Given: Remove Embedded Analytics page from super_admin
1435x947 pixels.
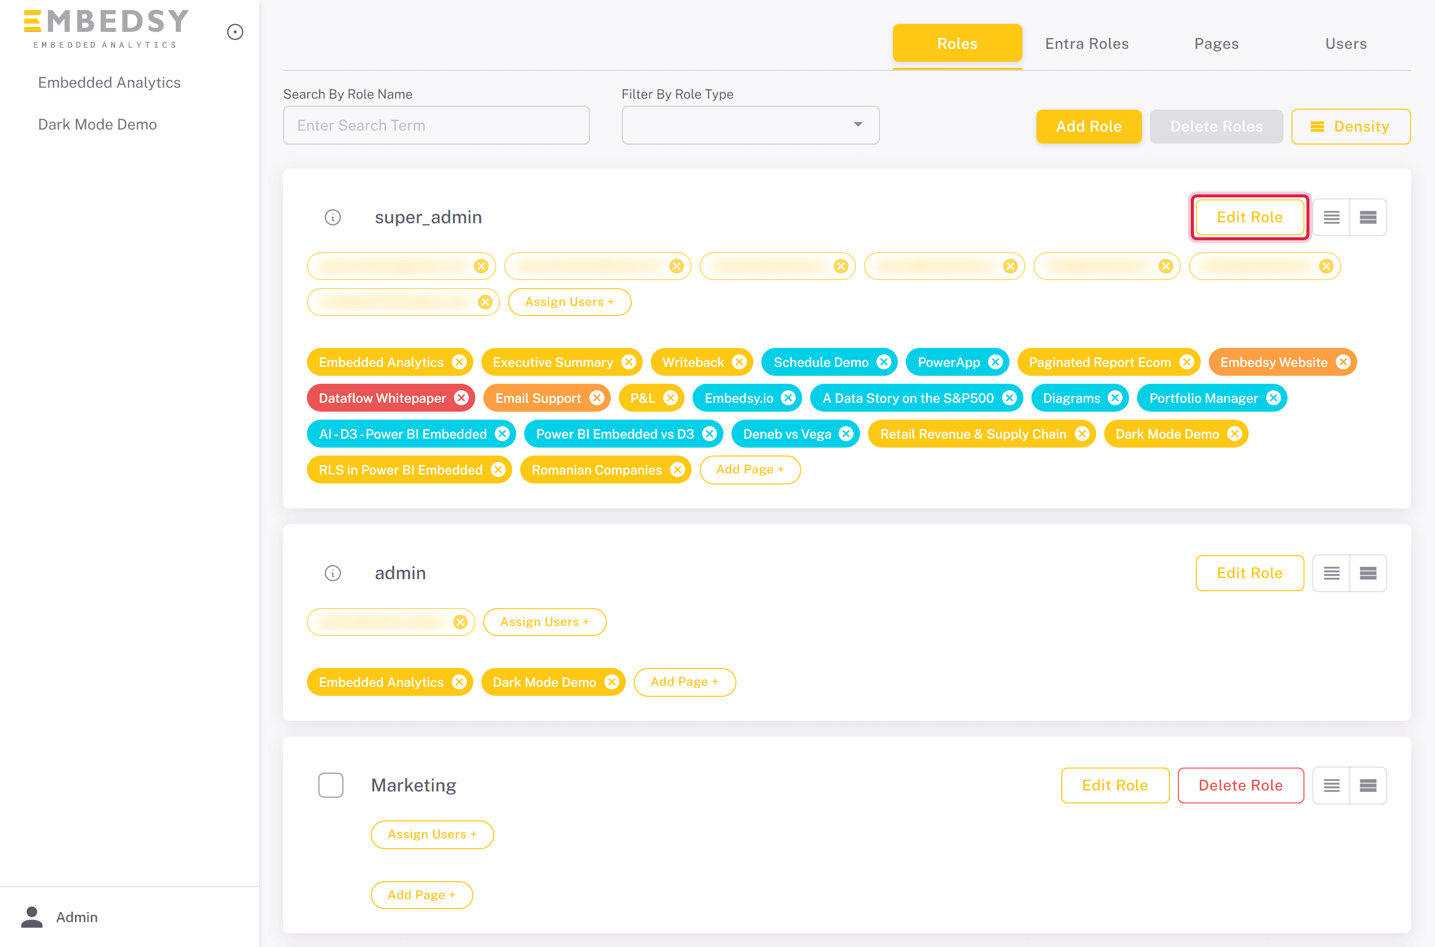Looking at the screenshot, I should click(459, 362).
